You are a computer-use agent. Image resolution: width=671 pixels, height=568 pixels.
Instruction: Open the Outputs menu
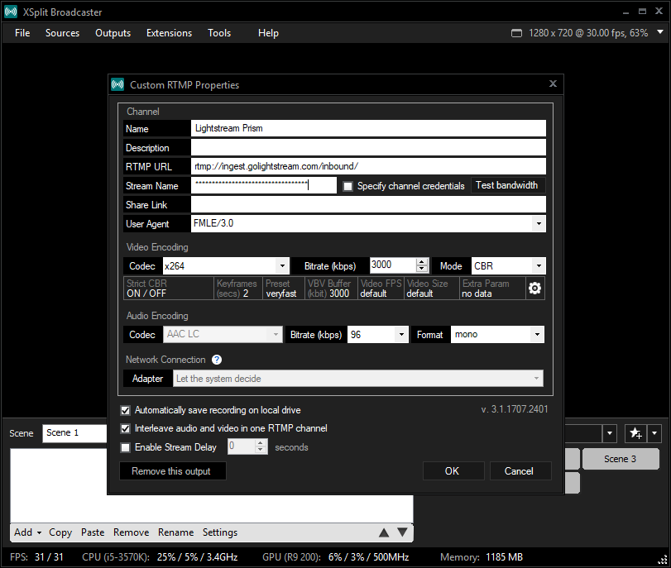(x=113, y=33)
